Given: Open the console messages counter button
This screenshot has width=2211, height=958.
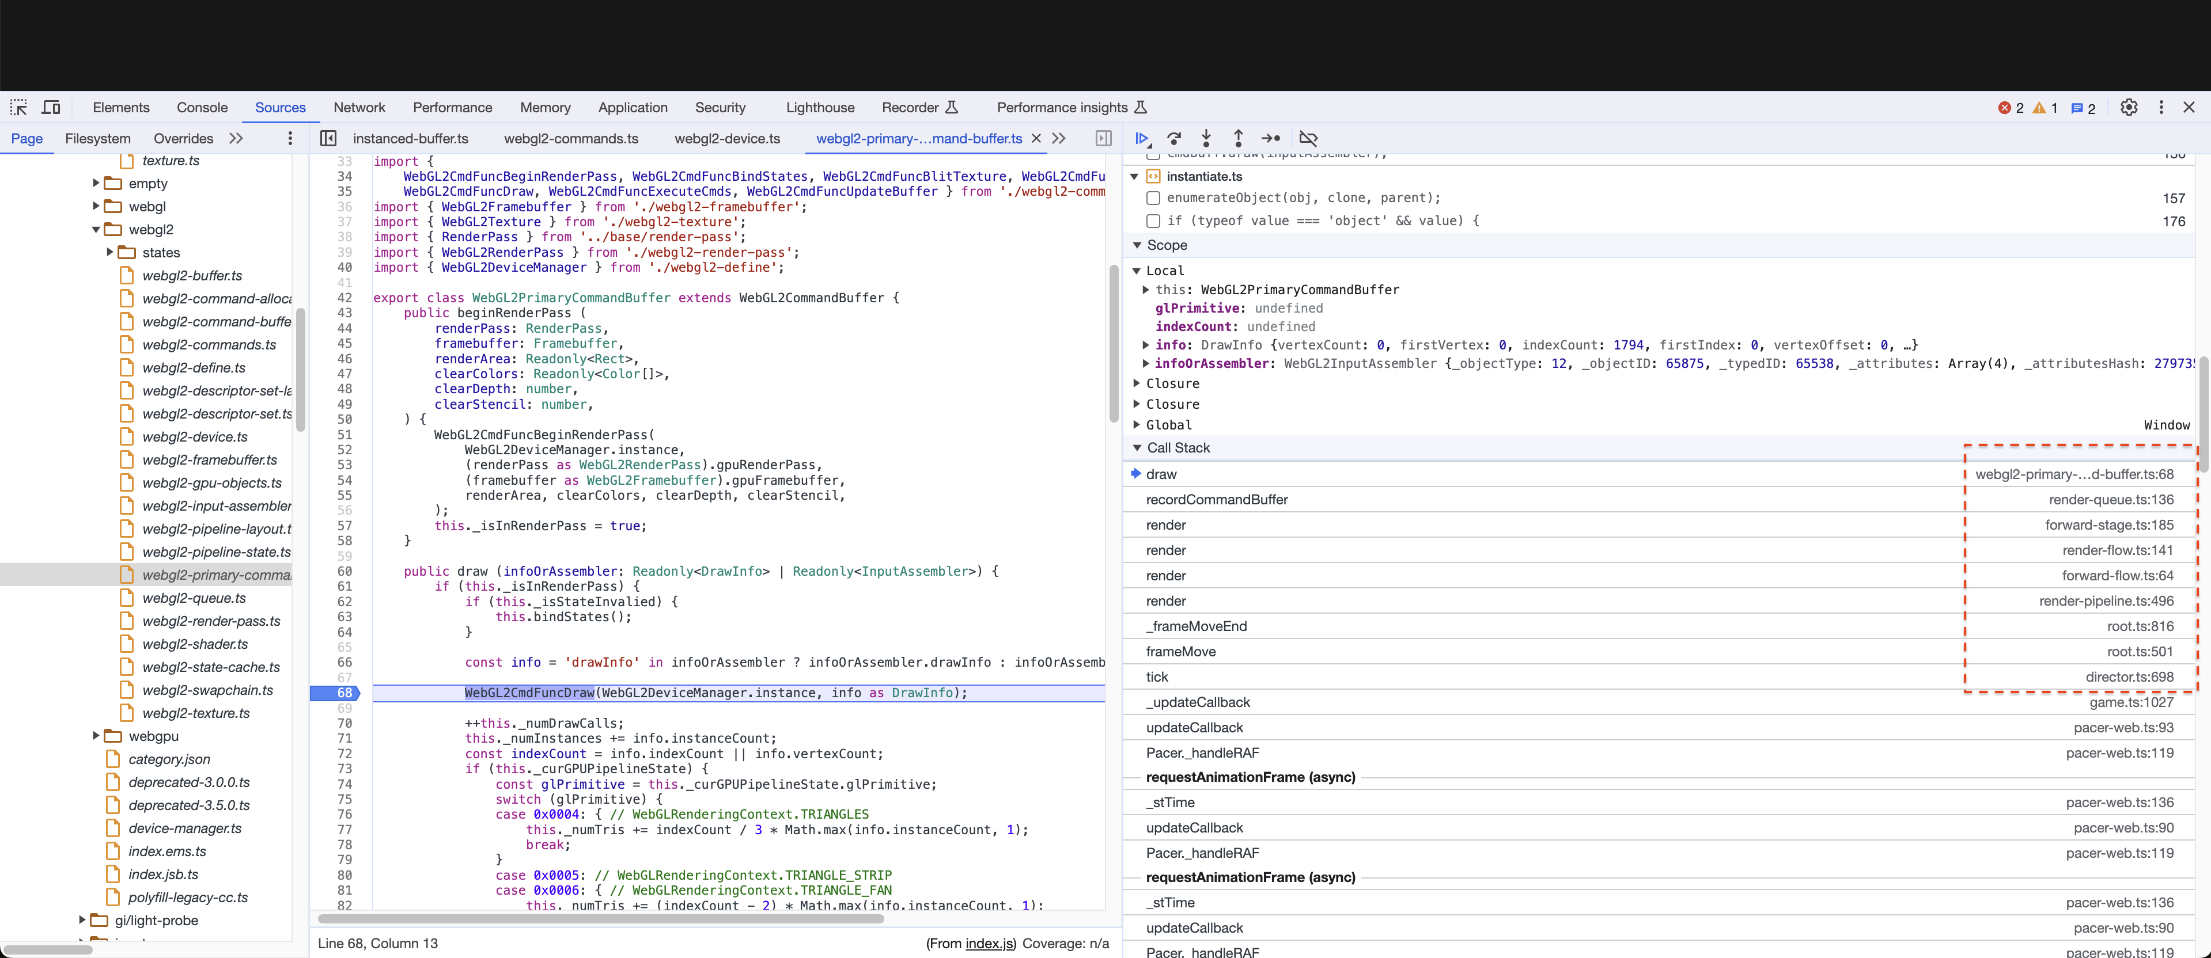Looking at the screenshot, I should coord(2083,107).
